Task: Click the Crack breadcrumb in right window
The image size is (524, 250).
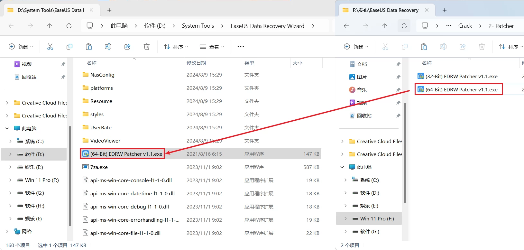Action: 465,26
